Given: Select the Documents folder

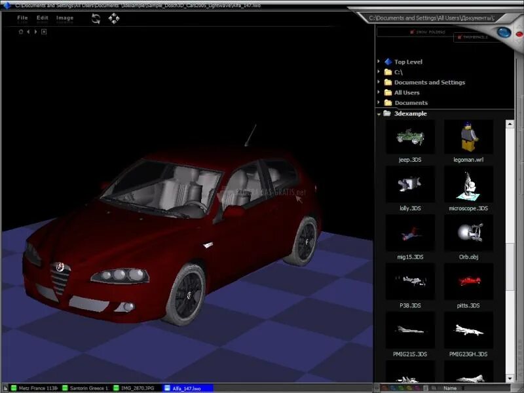Looking at the screenshot, I should pos(411,103).
